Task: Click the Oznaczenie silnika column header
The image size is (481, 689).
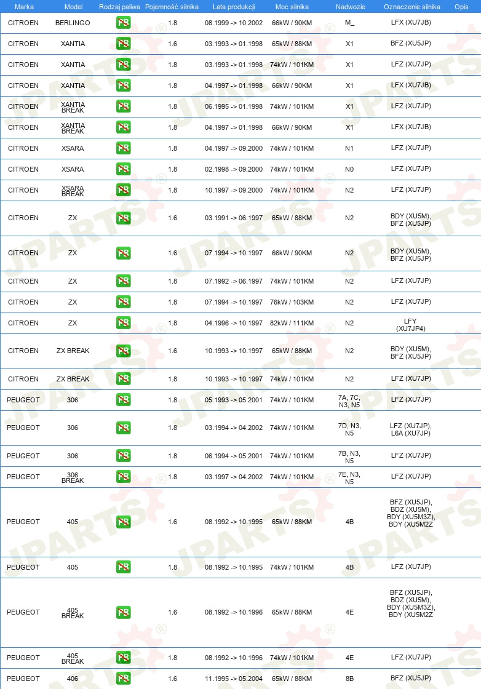Action: [412, 7]
